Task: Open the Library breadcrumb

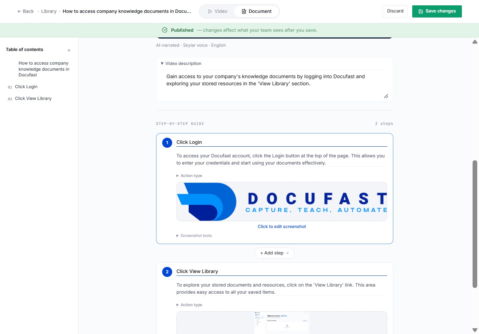Action: coord(49,11)
